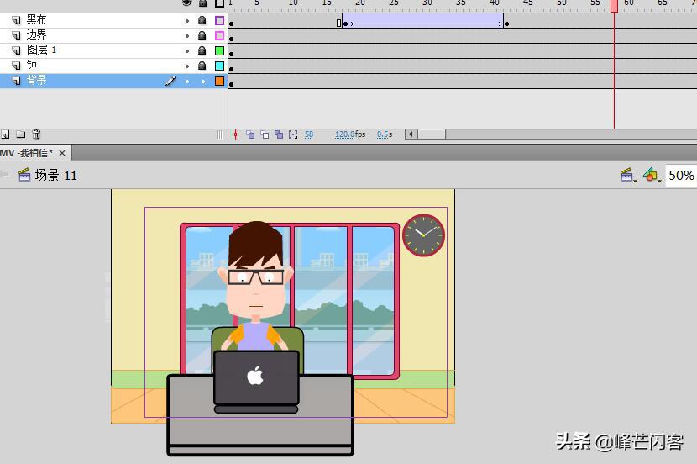Click the pink outline swatch of 边界
The image size is (697, 464).
click(x=219, y=35)
